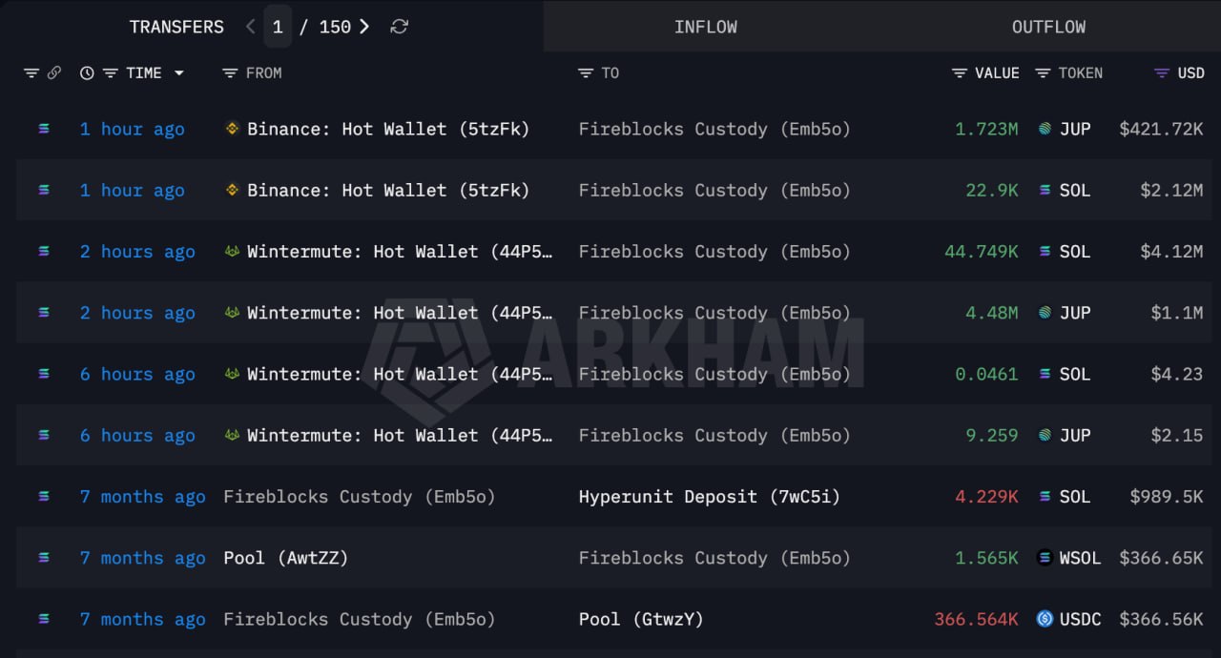Open Binance: Hot Wallet in the JUP row
1221x658 pixels.
click(388, 129)
